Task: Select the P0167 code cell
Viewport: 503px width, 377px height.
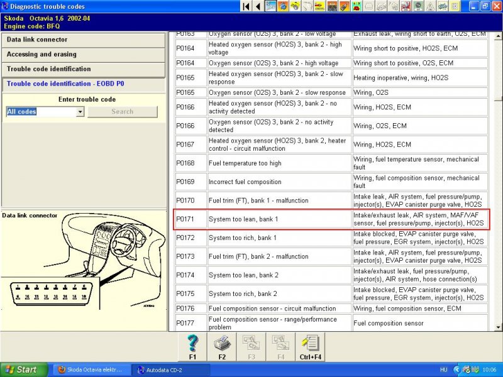Action: tap(191, 145)
